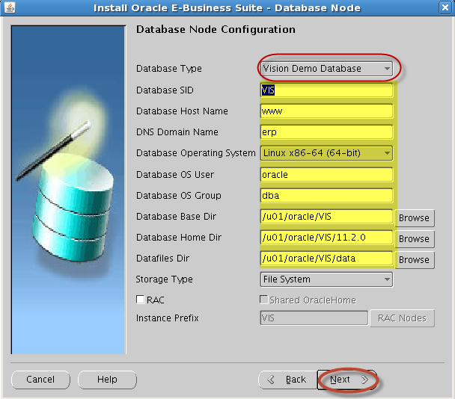Click into the Database SID field
Viewport: 455px width, 399px height.
(326, 90)
